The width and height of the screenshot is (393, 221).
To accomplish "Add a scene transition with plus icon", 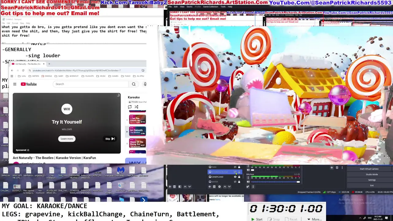I will tap(332, 168).
